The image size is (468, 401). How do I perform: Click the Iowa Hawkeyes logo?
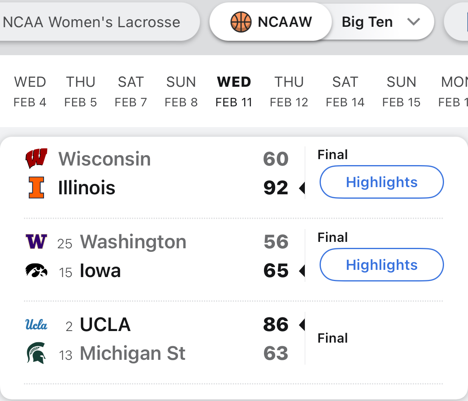tap(36, 271)
